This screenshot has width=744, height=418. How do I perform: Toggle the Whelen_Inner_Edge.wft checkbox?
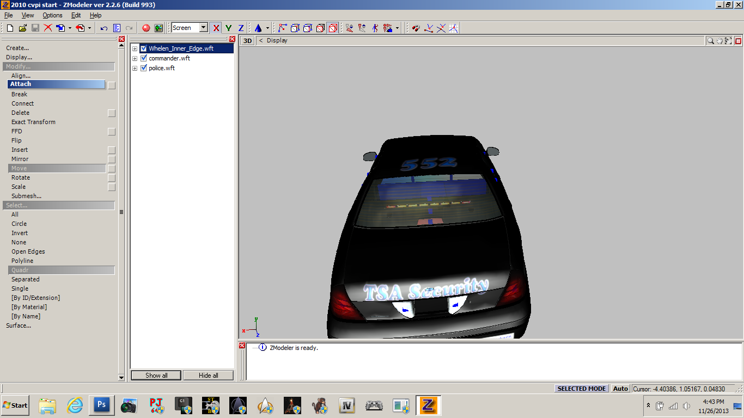pos(144,48)
